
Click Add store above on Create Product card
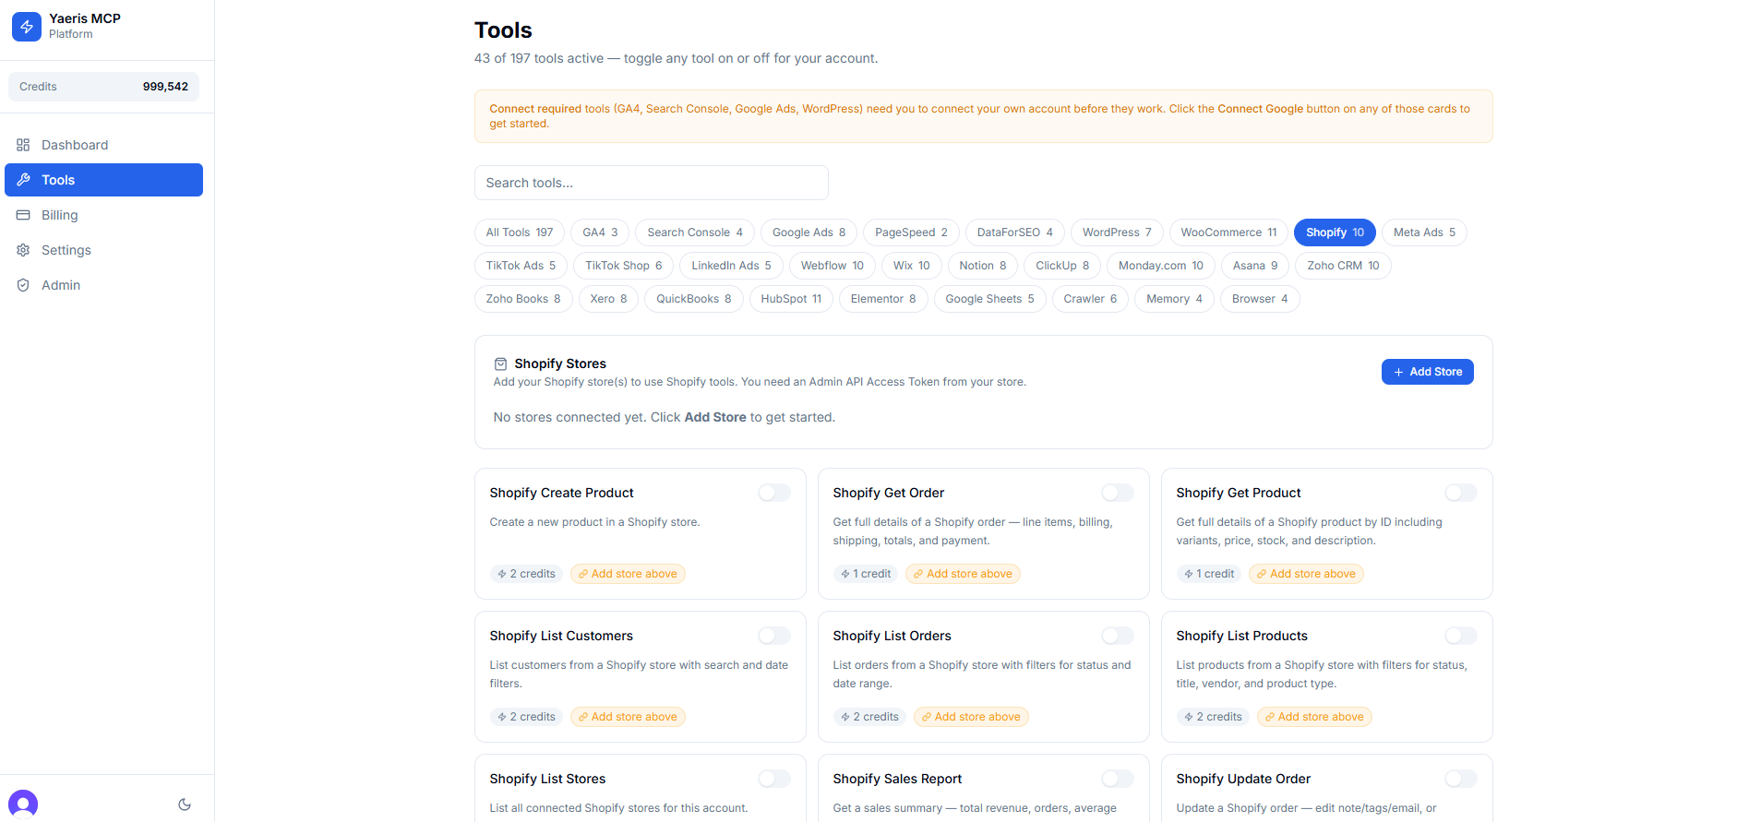(628, 574)
